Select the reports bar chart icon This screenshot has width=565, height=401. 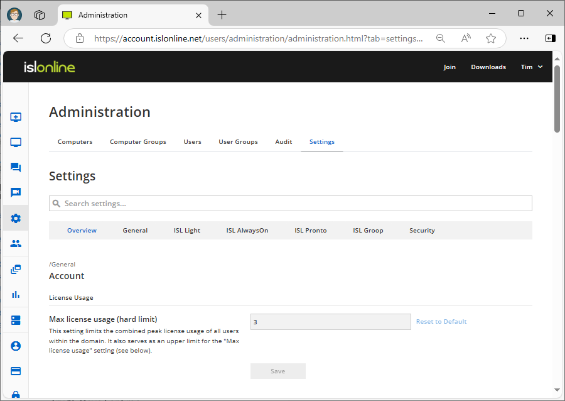click(16, 294)
